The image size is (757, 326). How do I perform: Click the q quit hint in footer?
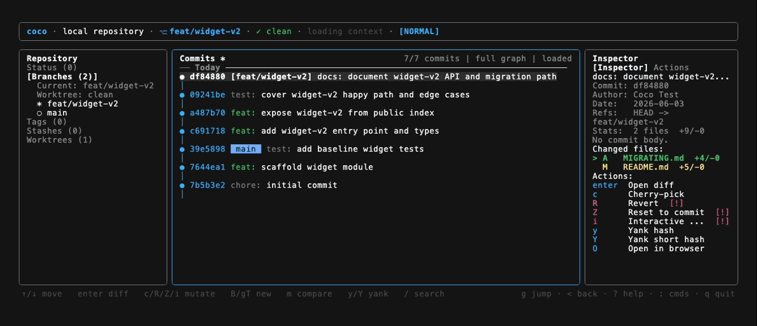point(719,294)
